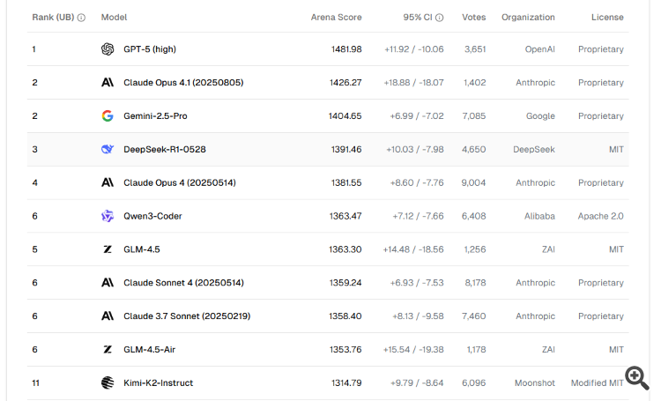661x401 pixels.
Task: Click the Model column header
Action: pyautogui.click(x=115, y=18)
